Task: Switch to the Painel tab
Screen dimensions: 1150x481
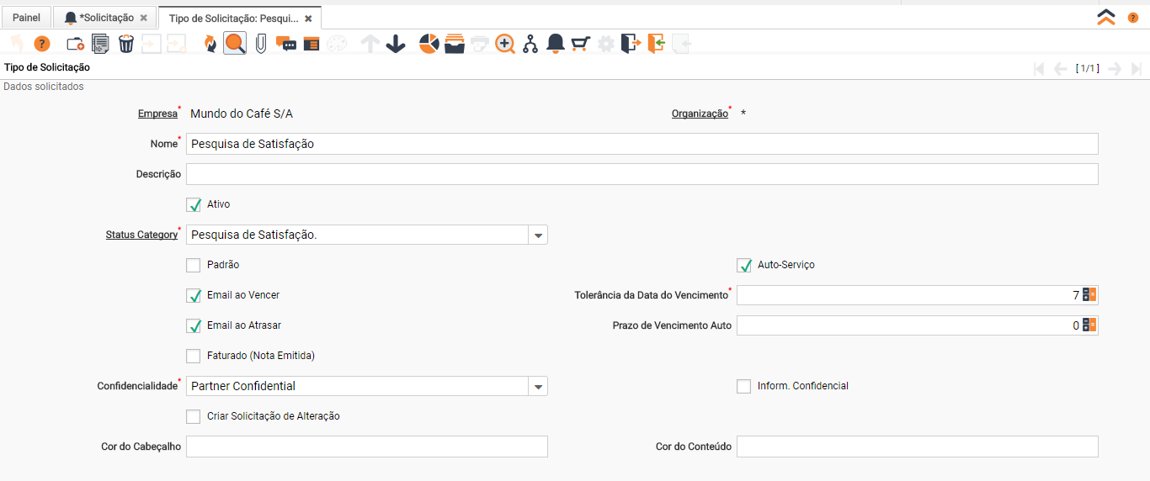Action: click(26, 18)
